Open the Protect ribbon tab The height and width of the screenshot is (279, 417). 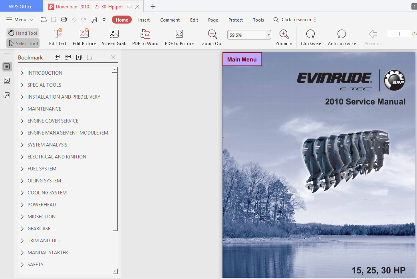pyautogui.click(x=236, y=20)
